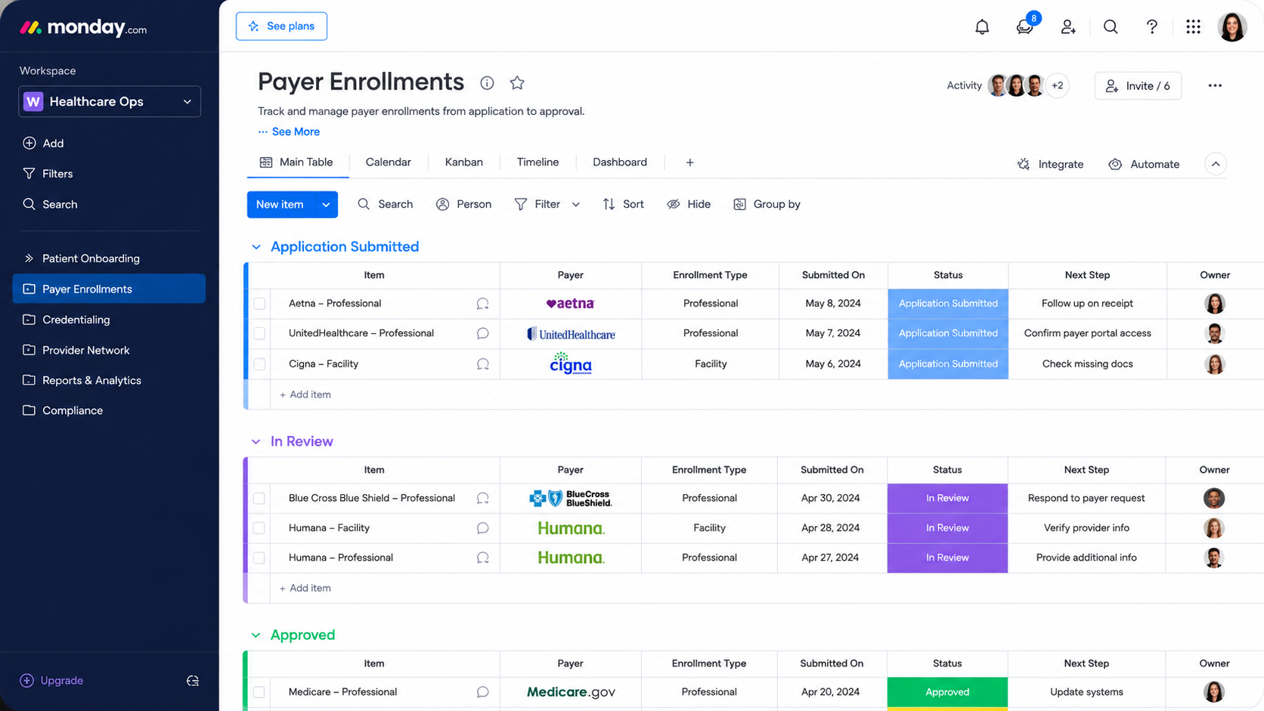Click the New item button
The height and width of the screenshot is (711, 1264).
click(280, 205)
